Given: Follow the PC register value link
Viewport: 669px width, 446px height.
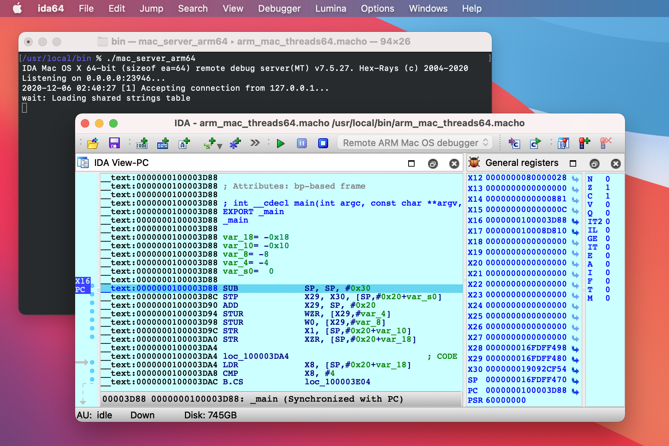Looking at the screenshot, I should pyautogui.click(x=576, y=390).
